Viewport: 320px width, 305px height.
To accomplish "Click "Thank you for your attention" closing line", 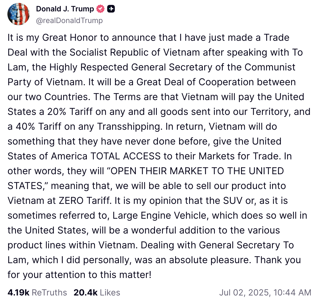I will 277,260.
